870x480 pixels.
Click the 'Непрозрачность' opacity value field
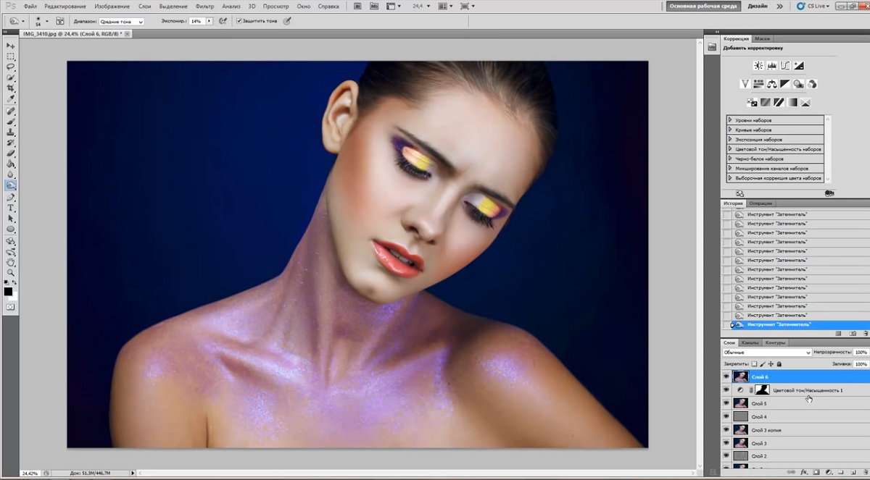pyautogui.click(x=861, y=353)
